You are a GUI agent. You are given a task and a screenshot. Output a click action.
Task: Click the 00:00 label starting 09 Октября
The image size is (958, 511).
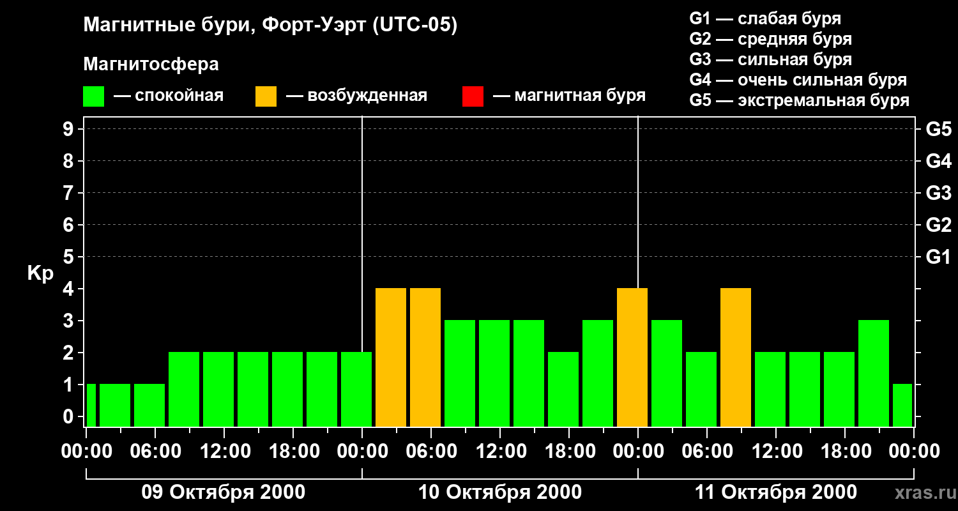click(86, 451)
